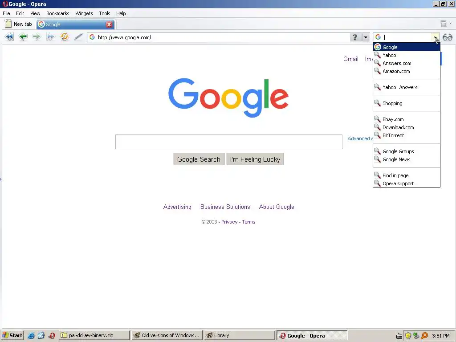Image resolution: width=456 pixels, height=342 pixels.
Task: Open the closed tabs trash can icon
Action: tap(443, 24)
